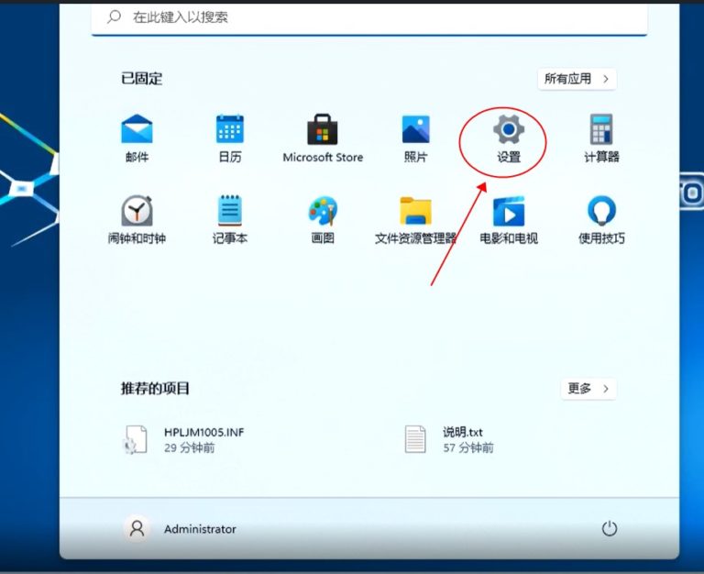704x574 pixels.
Task: Open the 日历 calendar app
Action: click(230, 138)
